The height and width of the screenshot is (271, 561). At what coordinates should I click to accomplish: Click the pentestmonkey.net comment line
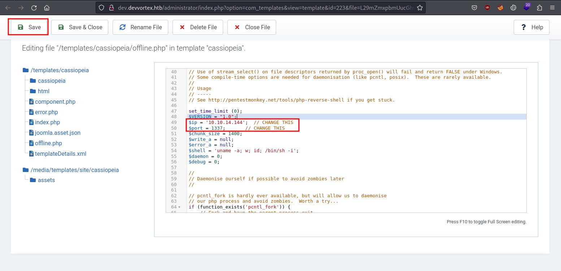[292, 100]
